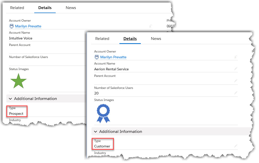Click the green star status image
The height and width of the screenshot is (163, 259).
point(18,81)
